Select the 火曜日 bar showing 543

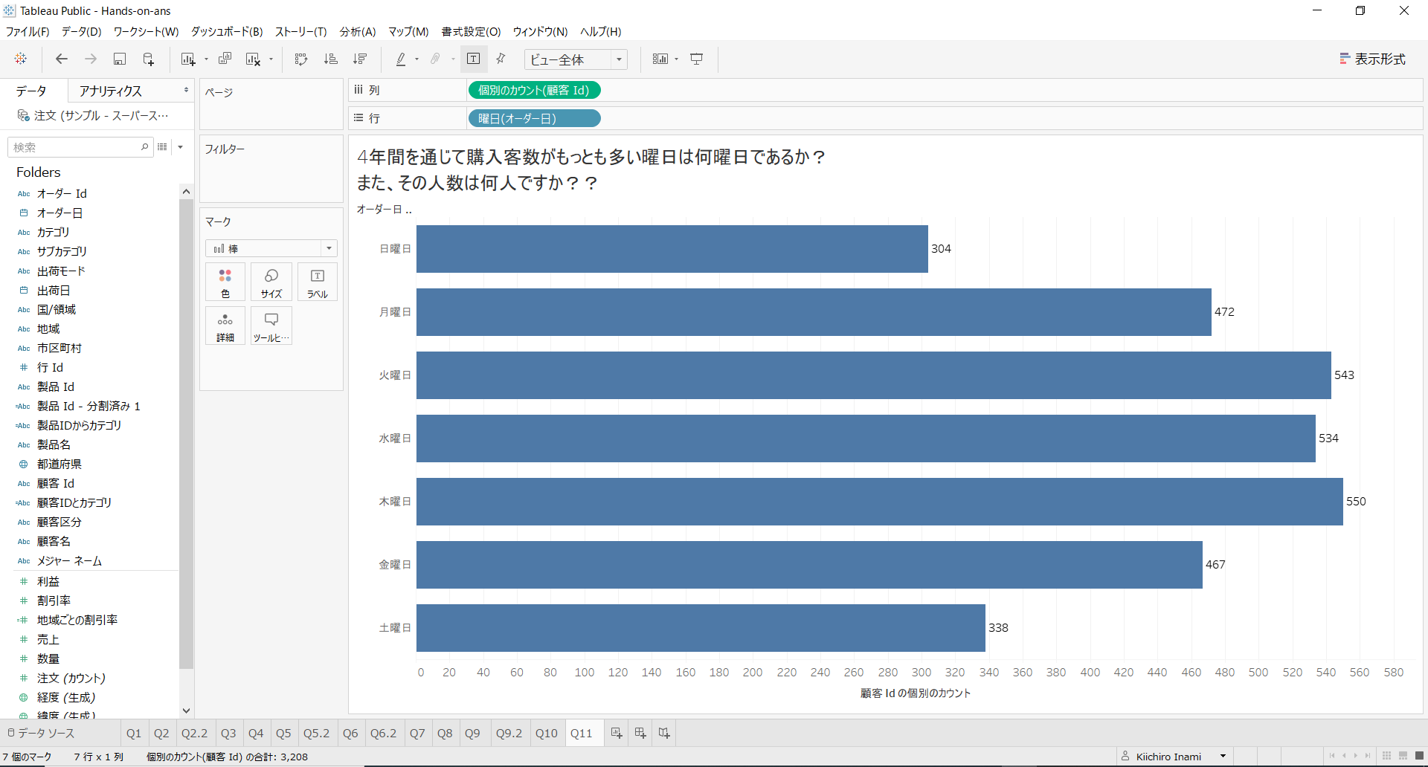pyautogui.click(x=874, y=375)
